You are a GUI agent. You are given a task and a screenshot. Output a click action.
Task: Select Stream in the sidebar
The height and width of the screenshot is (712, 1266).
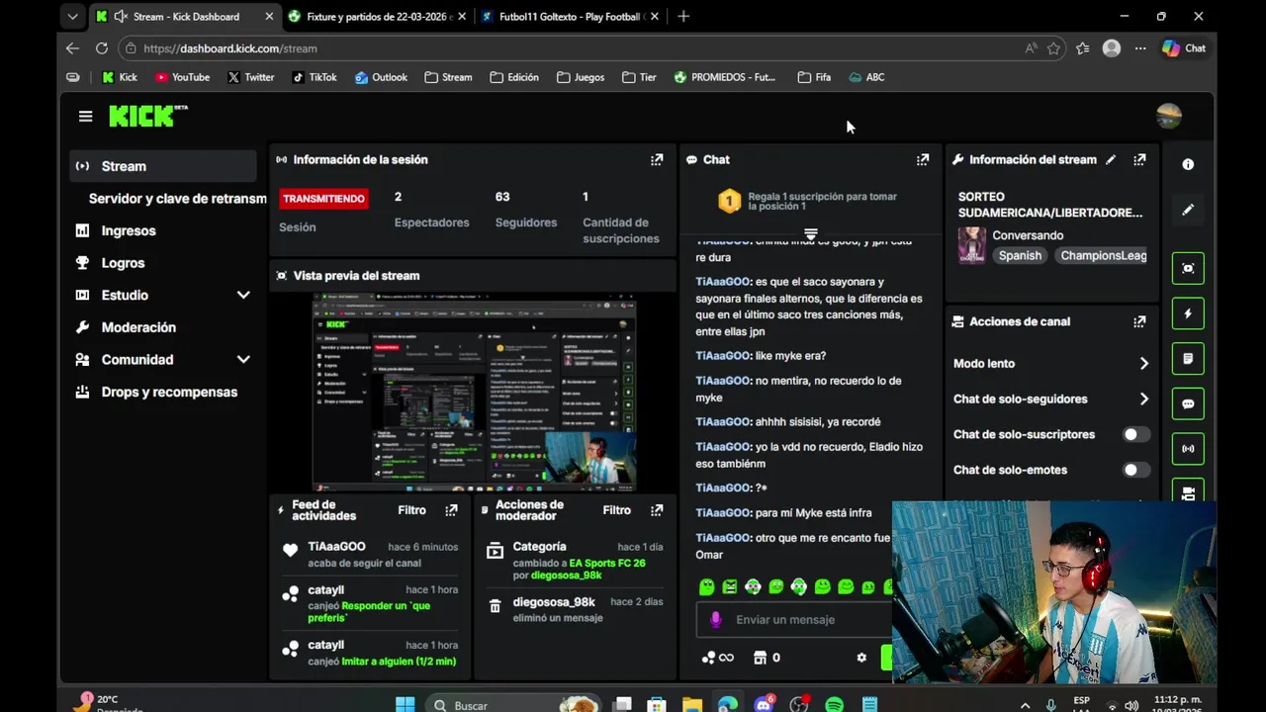point(163,166)
